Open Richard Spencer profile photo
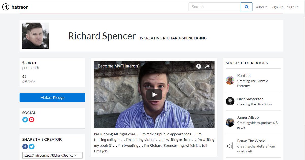 pyautogui.click(x=36, y=36)
